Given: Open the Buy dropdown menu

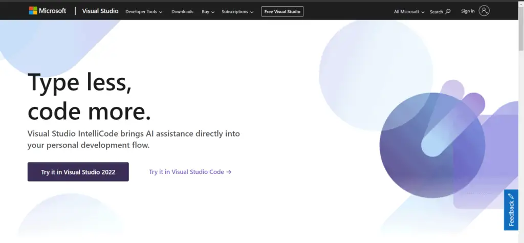Looking at the screenshot, I should click(x=208, y=11).
